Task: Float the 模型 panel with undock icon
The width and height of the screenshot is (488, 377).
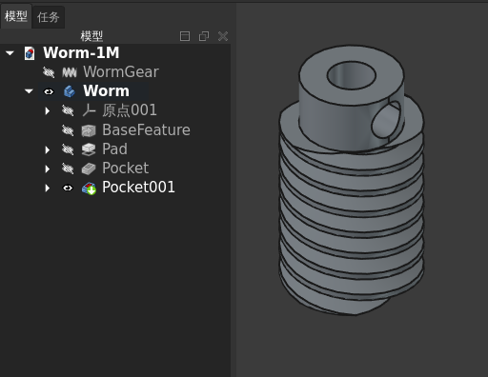Action: 204,36
